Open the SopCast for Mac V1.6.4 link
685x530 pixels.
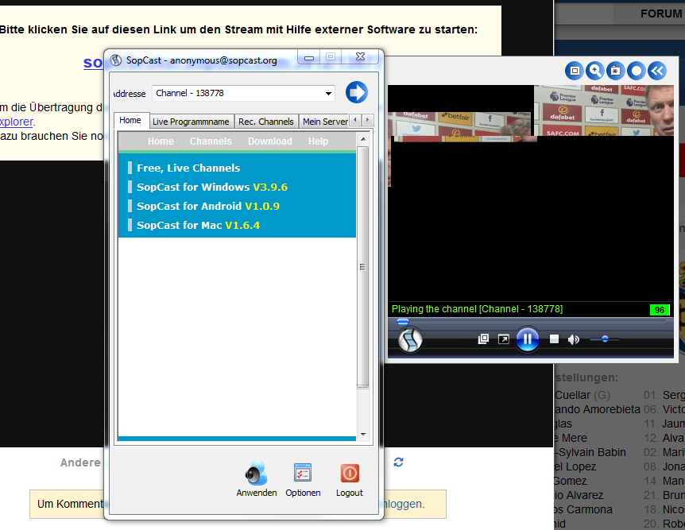point(198,226)
